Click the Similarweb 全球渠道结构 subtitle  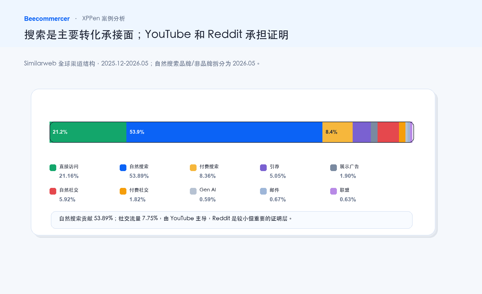(x=142, y=63)
